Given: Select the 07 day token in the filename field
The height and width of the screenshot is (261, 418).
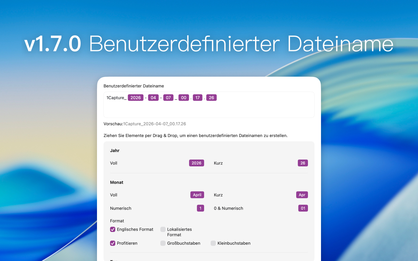Looking at the screenshot, I should pyautogui.click(x=169, y=98).
